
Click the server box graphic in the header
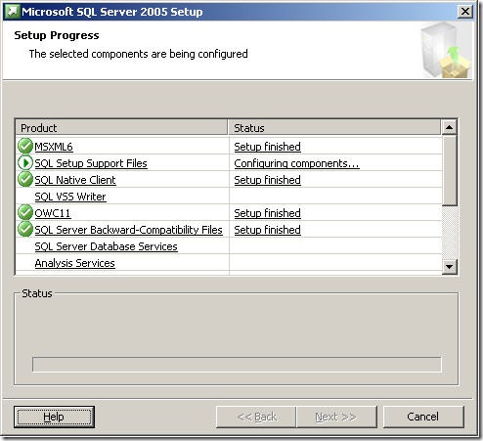[x=446, y=51]
